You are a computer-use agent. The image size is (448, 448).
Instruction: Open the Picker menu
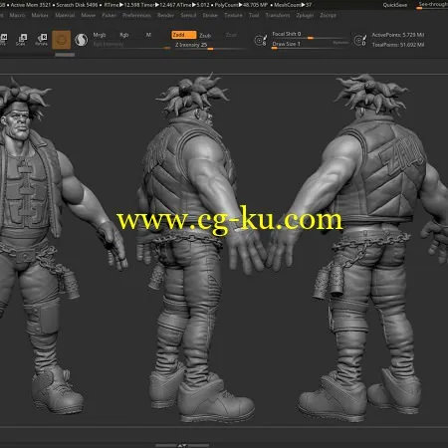[110, 15]
